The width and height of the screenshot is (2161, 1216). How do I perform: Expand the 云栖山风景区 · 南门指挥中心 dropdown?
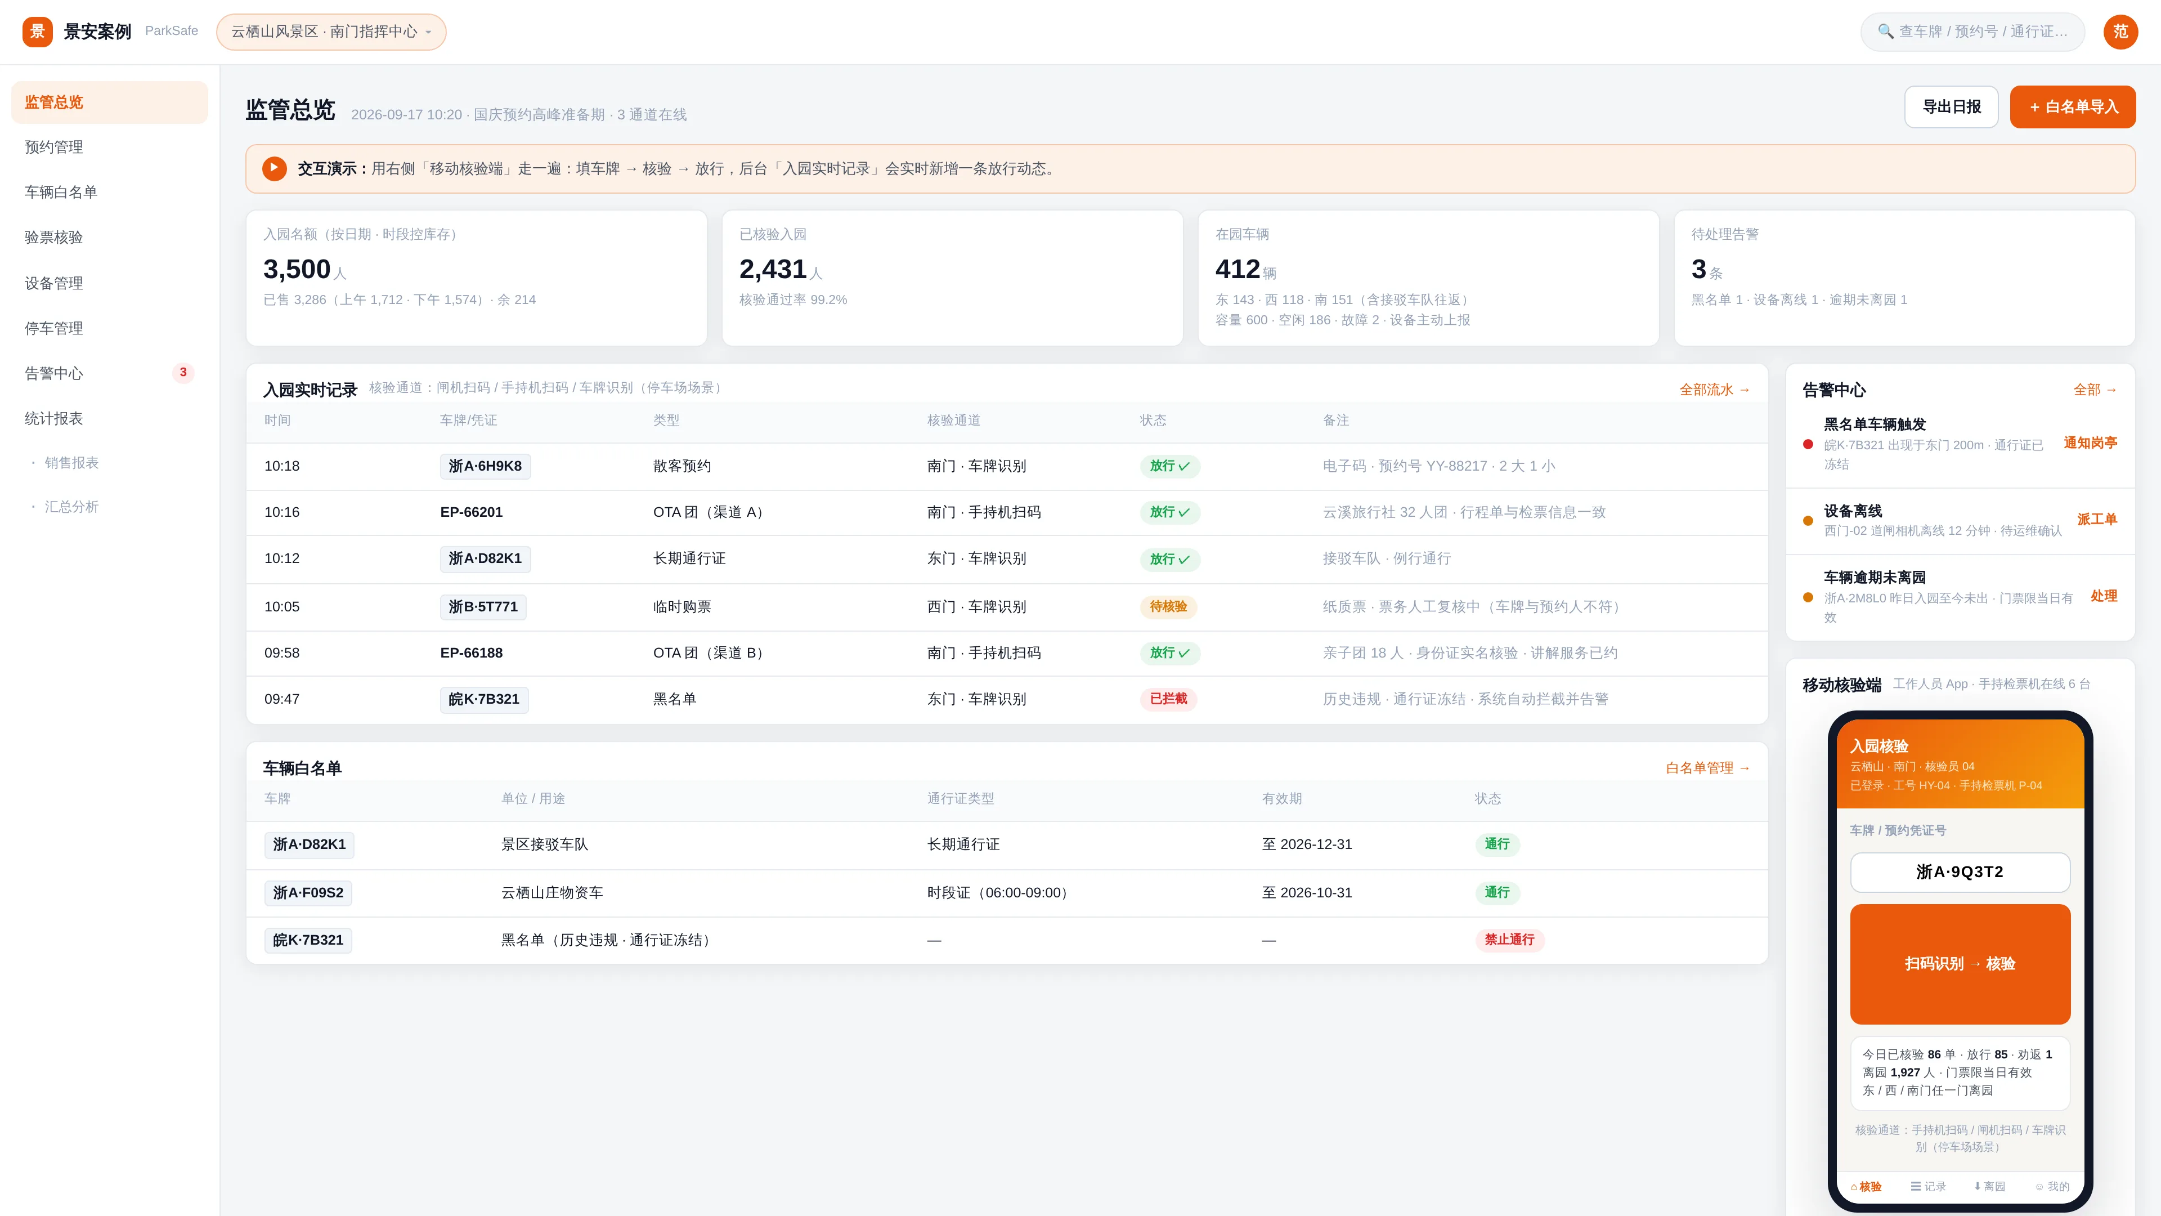click(x=331, y=32)
